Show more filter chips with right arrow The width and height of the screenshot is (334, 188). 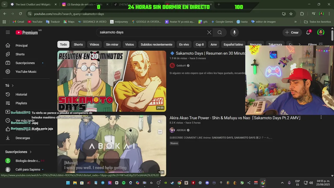pos(300,45)
